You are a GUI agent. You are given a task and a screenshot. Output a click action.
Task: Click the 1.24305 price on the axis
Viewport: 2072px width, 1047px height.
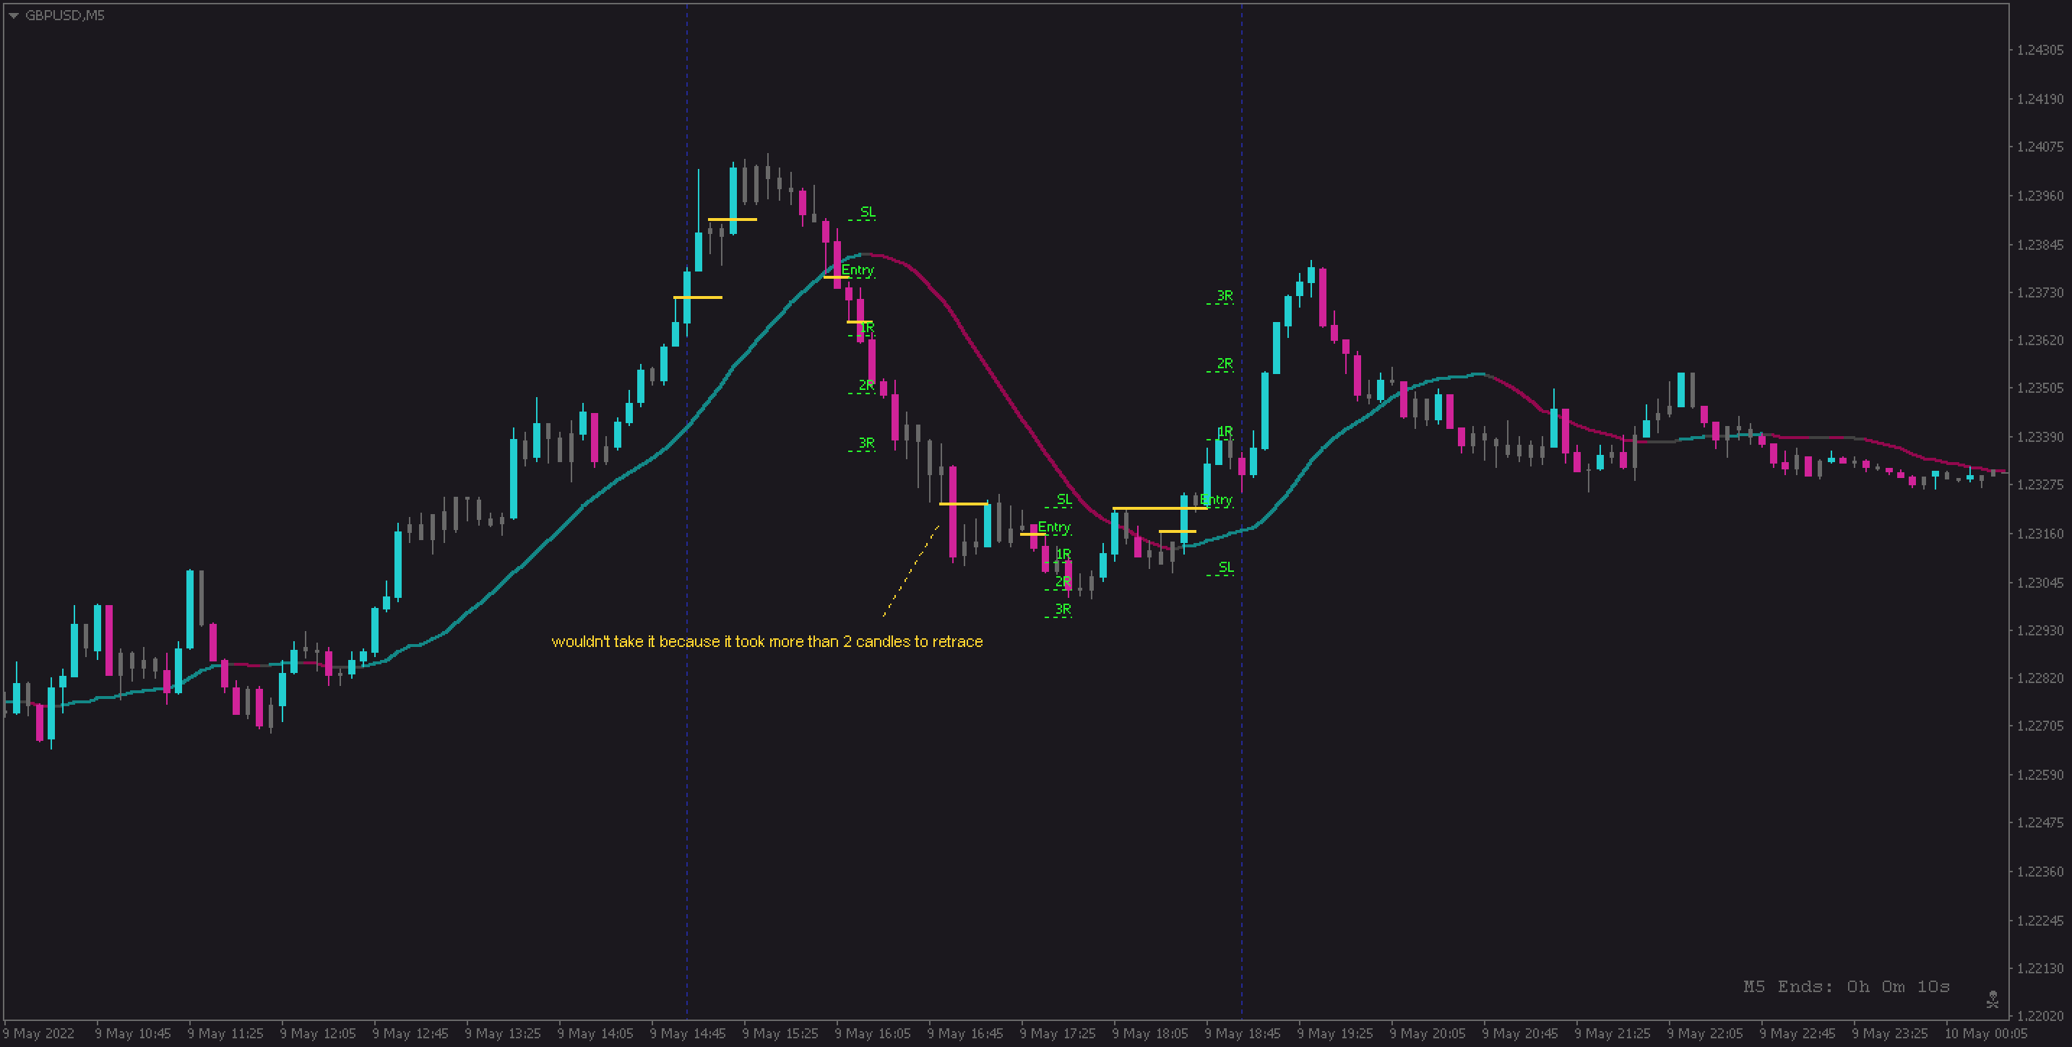click(x=2039, y=50)
